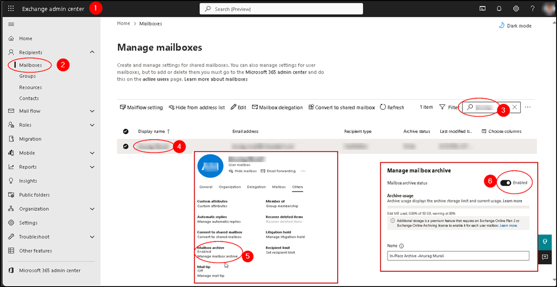557x287 pixels.
Task: Open details pane more actions ellipsis
Action: point(303,171)
